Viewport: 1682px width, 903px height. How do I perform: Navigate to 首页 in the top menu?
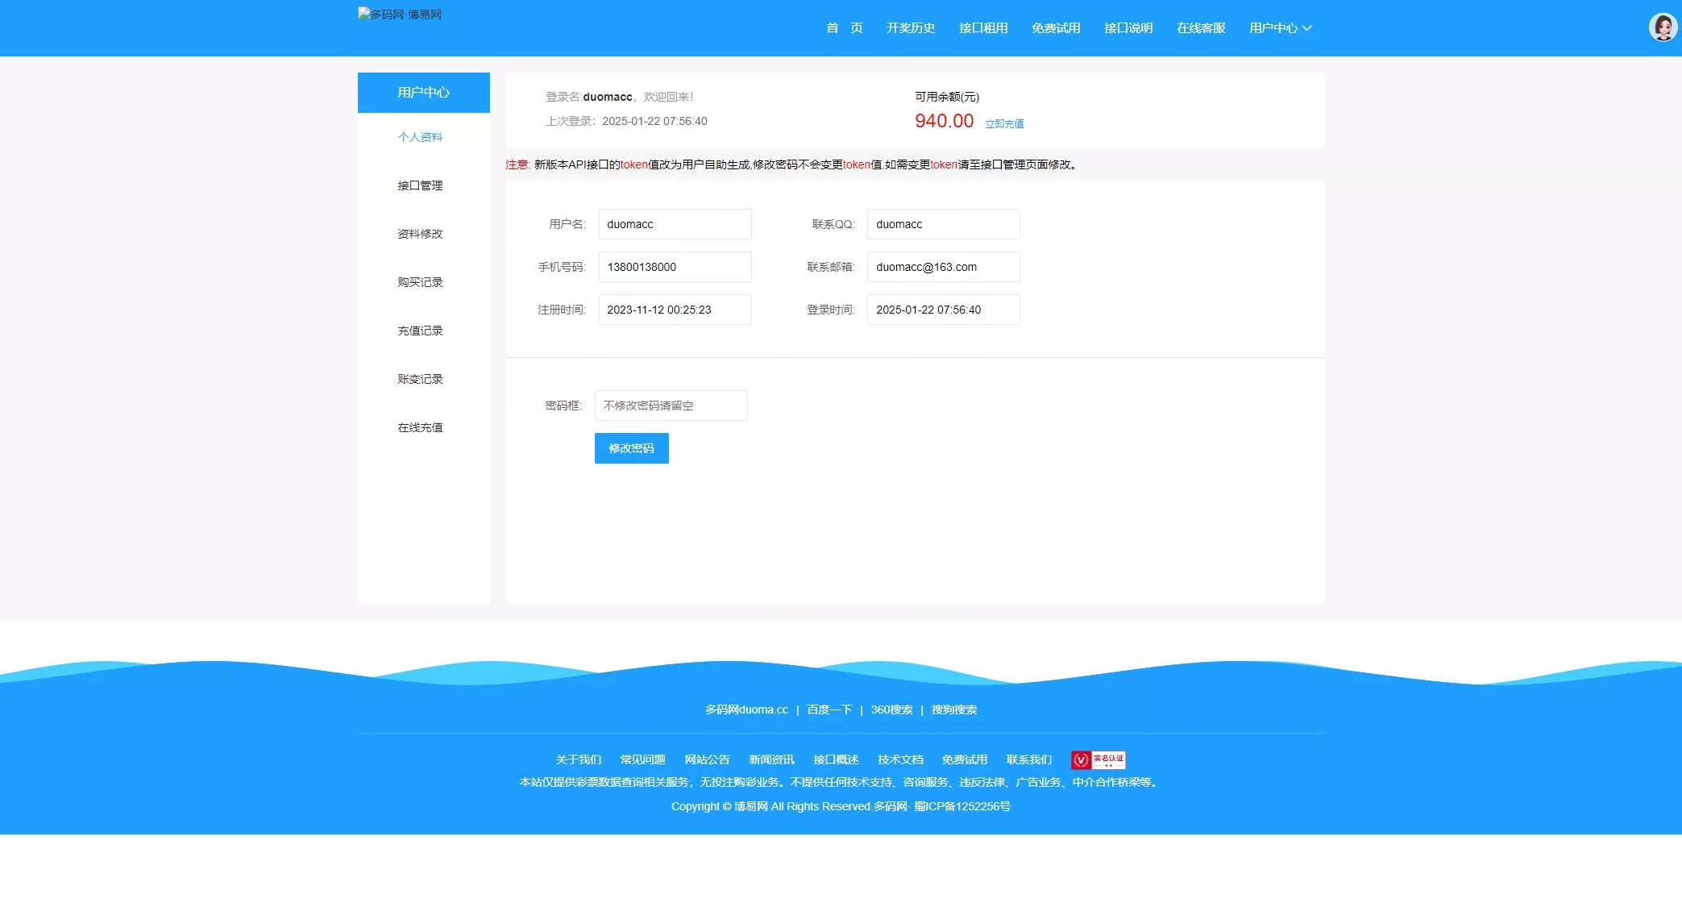tap(844, 27)
